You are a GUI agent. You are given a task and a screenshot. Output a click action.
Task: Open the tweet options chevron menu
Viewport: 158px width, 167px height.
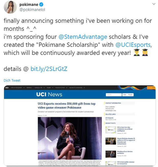pos(153,4)
